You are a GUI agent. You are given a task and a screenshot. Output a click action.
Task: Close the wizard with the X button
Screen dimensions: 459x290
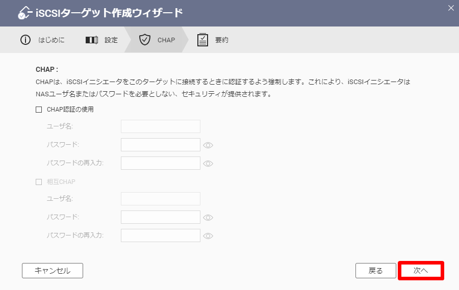click(451, 8)
